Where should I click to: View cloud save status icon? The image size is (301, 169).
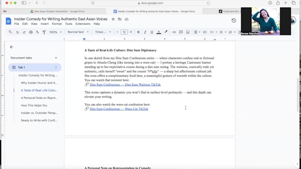(127, 19)
